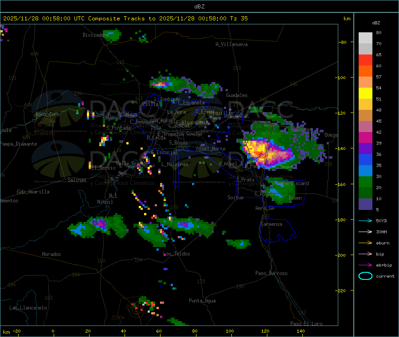
Task: Click the Agua_Toro map label
Action: pos(47,114)
